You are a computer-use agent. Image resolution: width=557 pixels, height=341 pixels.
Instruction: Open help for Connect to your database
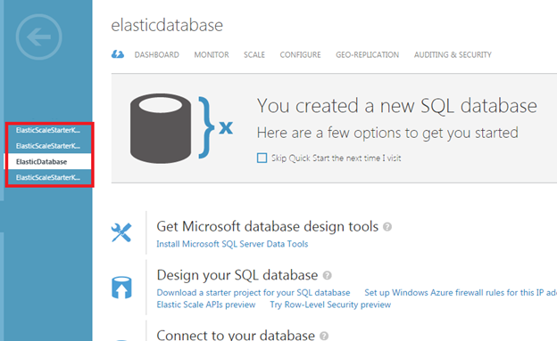click(324, 336)
